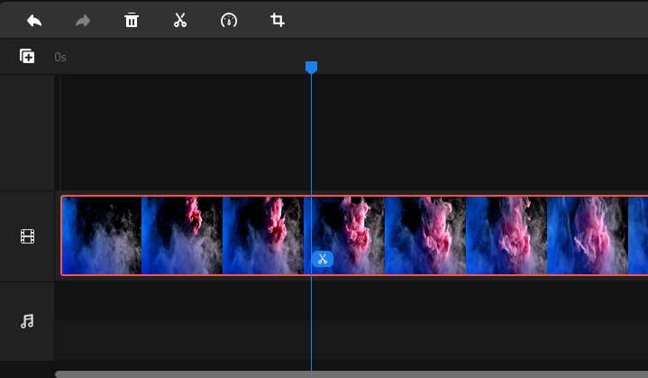Select the Crop tool icon
Viewport: 648px width, 378px height.
point(278,20)
